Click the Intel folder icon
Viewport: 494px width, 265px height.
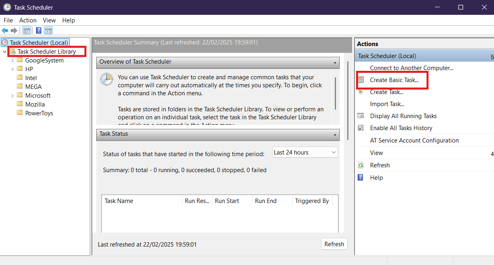click(x=20, y=78)
